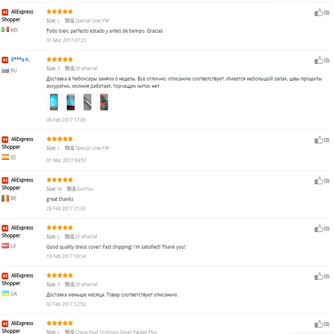Like the 'great thanks' review from Belgium

[x=319, y=181]
